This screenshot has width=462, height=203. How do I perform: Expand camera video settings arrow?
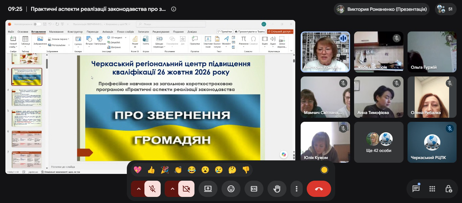coord(172,189)
